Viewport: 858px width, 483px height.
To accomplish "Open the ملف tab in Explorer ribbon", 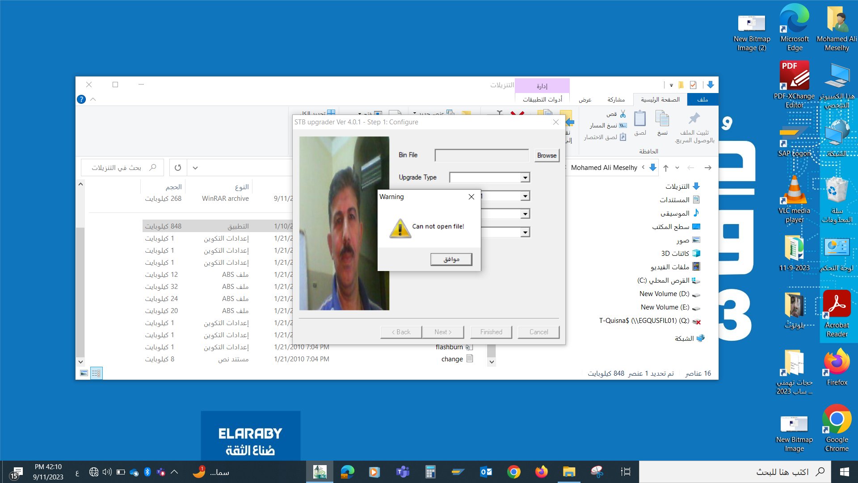I will [702, 99].
